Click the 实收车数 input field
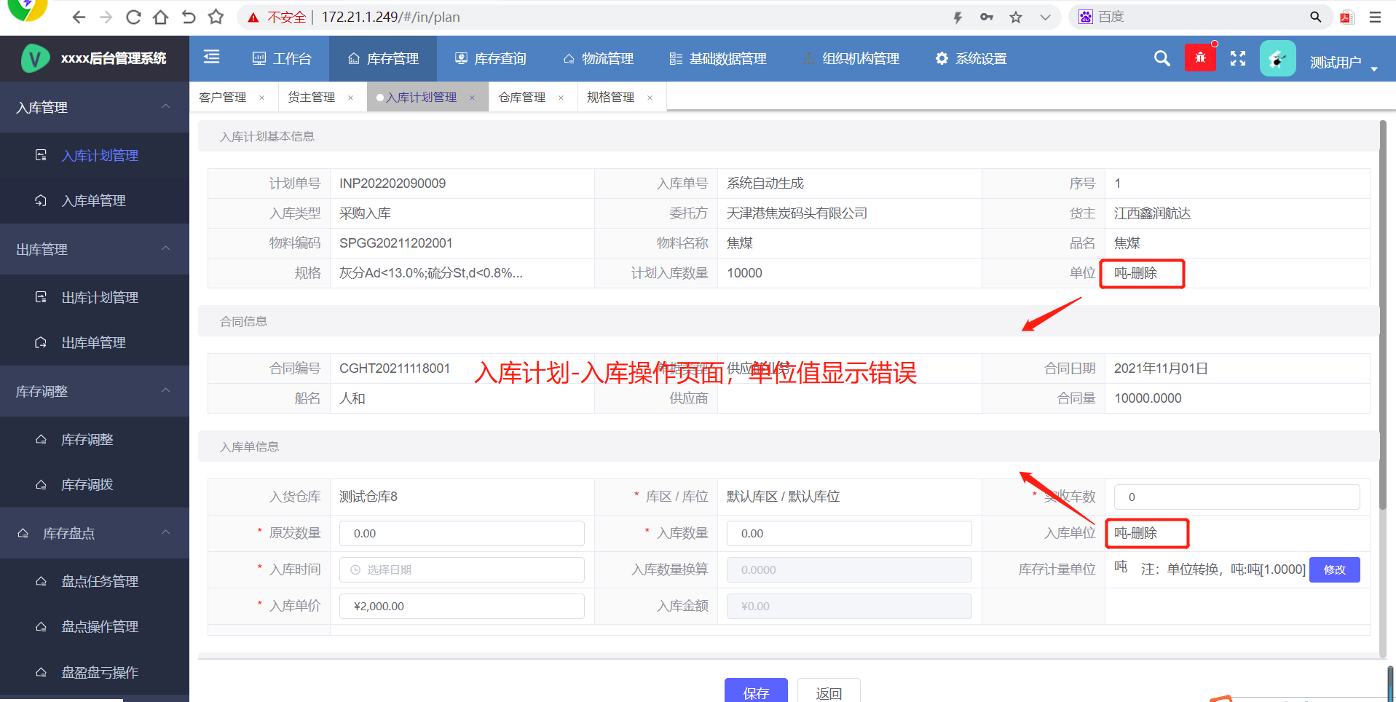 (1237, 497)
